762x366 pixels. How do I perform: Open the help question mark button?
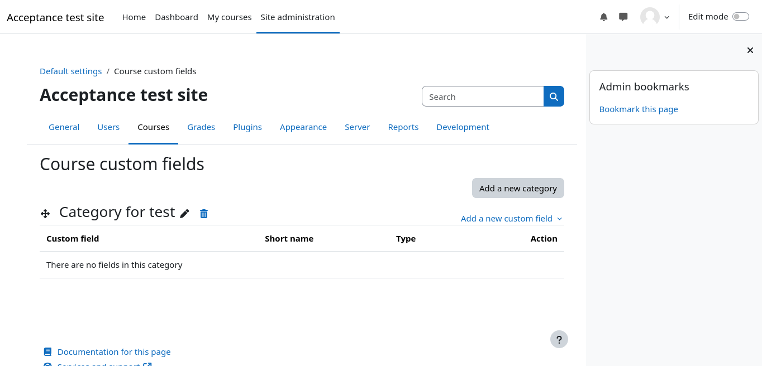[559, 339]
